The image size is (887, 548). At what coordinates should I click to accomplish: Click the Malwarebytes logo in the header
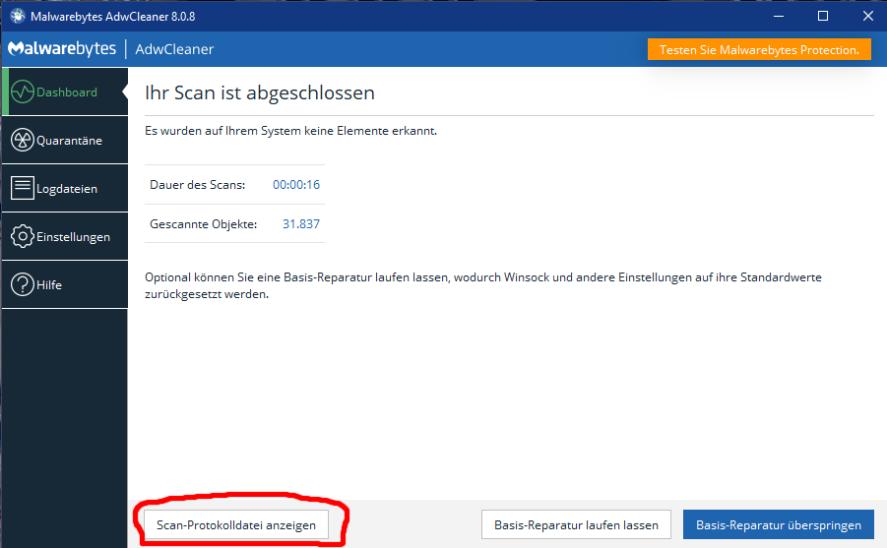[59, 49]
